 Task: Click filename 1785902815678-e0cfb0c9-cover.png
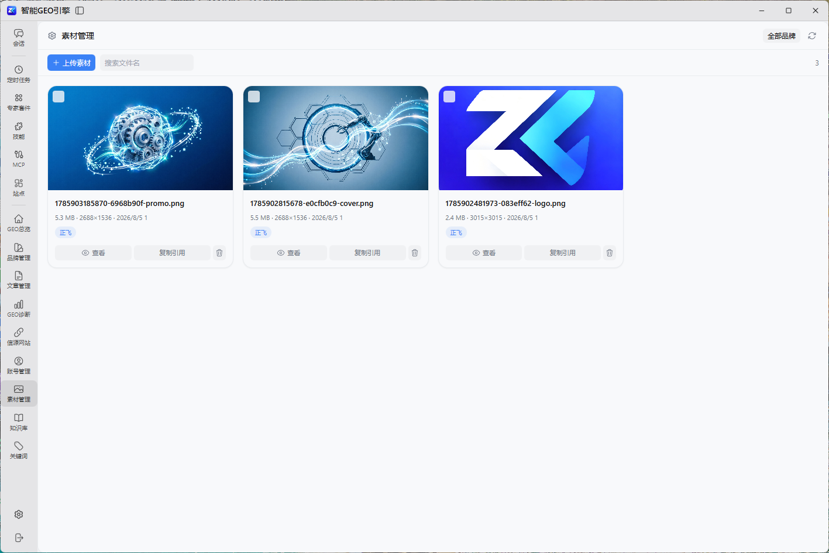312,204
